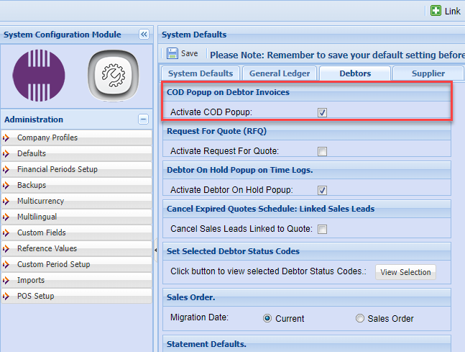Open Financial Periods Setup in sidebar
The width and height of the screenshot is (465, 352).
tap(57, 169)
